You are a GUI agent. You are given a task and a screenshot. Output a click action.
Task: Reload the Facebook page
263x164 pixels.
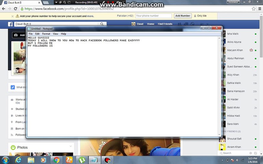(x=15, y=9)
